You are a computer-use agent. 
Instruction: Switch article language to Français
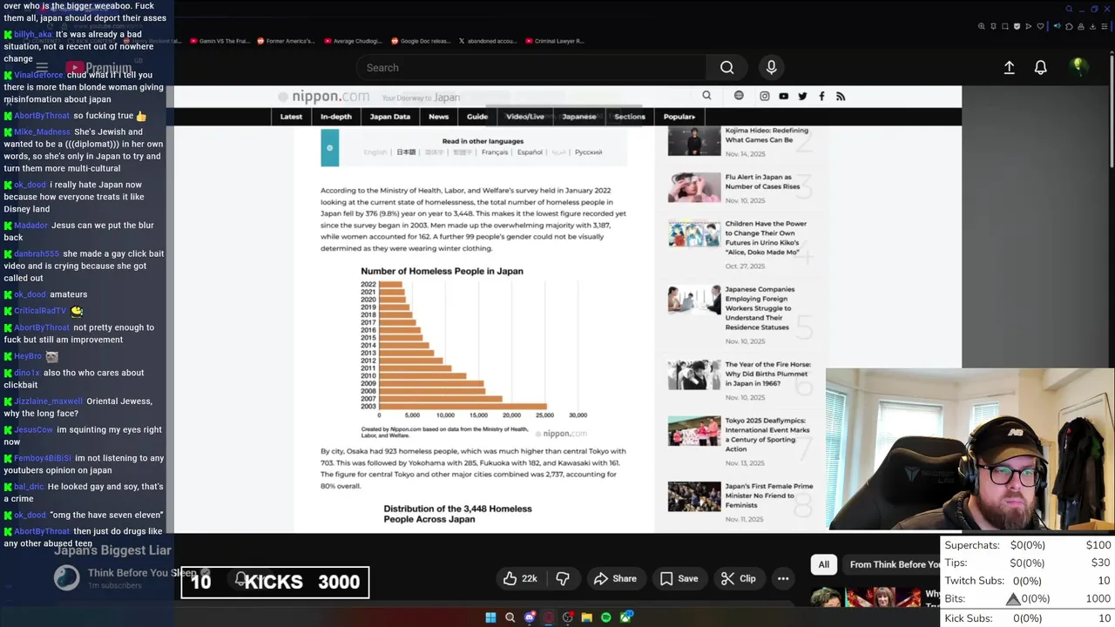(494, 152)
